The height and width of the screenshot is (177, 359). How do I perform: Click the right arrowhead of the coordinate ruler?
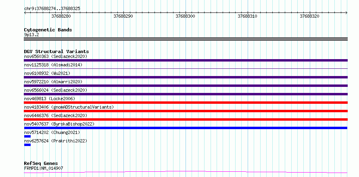346,12
